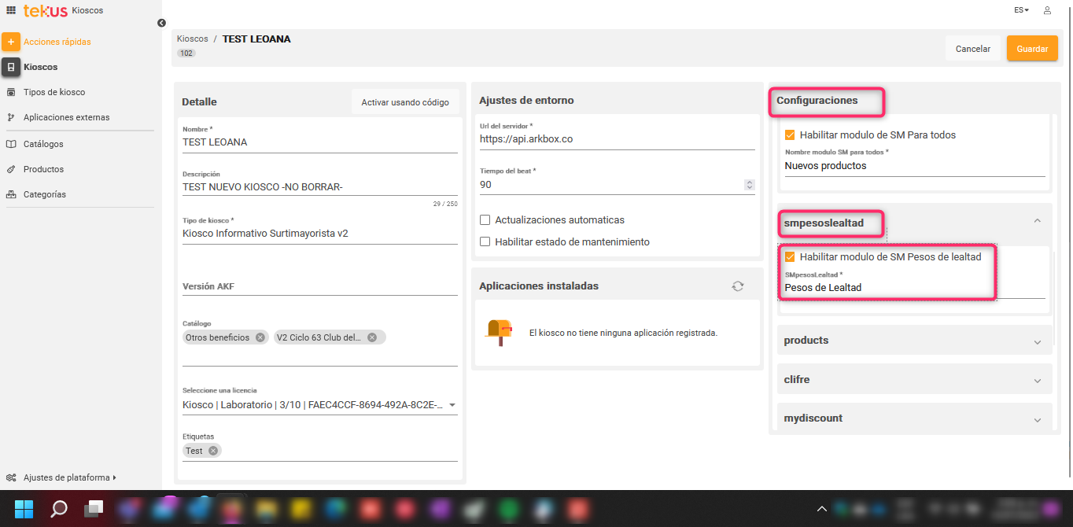Enable Actualizaciones automaticas checkbox
Screen dimensions: 1073x527
coord(485,220)
